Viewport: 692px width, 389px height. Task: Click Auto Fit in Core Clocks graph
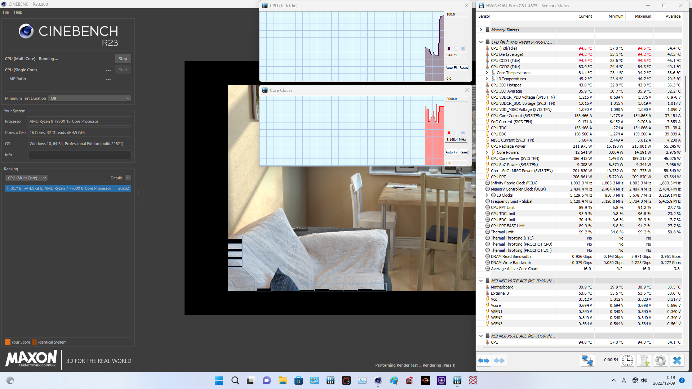point(451,152)
